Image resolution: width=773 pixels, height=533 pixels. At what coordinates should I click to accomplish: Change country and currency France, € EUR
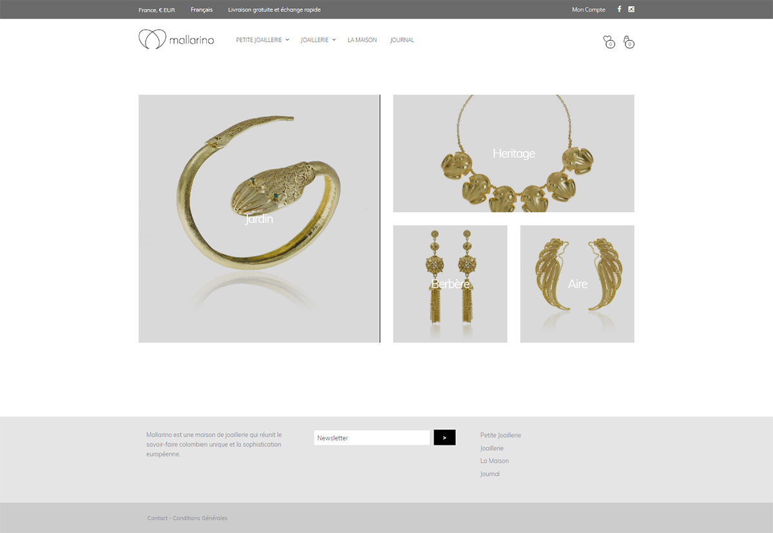(157, 10)
